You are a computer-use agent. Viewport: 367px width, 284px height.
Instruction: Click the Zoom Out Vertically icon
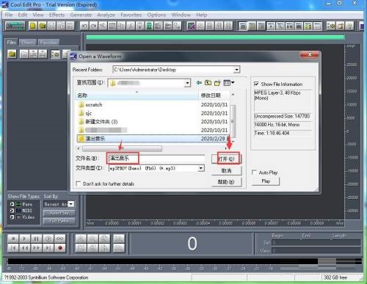click(x=119, y=248)
